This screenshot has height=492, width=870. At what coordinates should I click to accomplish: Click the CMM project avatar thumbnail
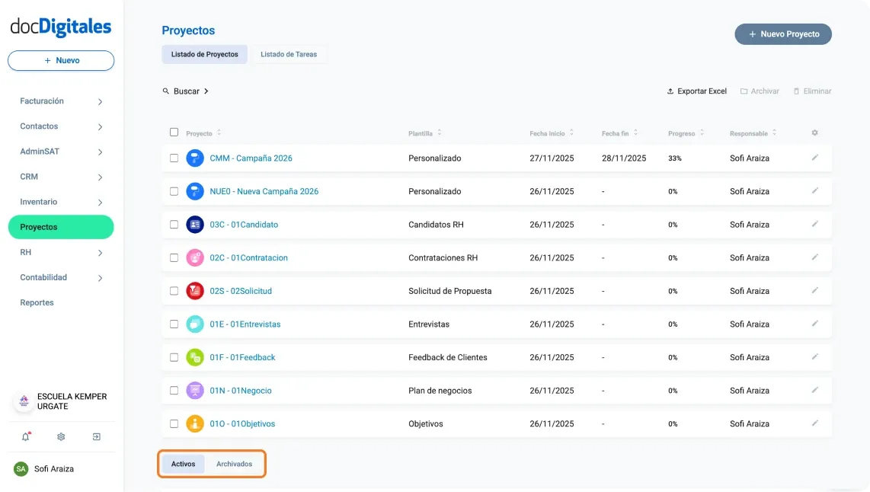tap(194, 158)
